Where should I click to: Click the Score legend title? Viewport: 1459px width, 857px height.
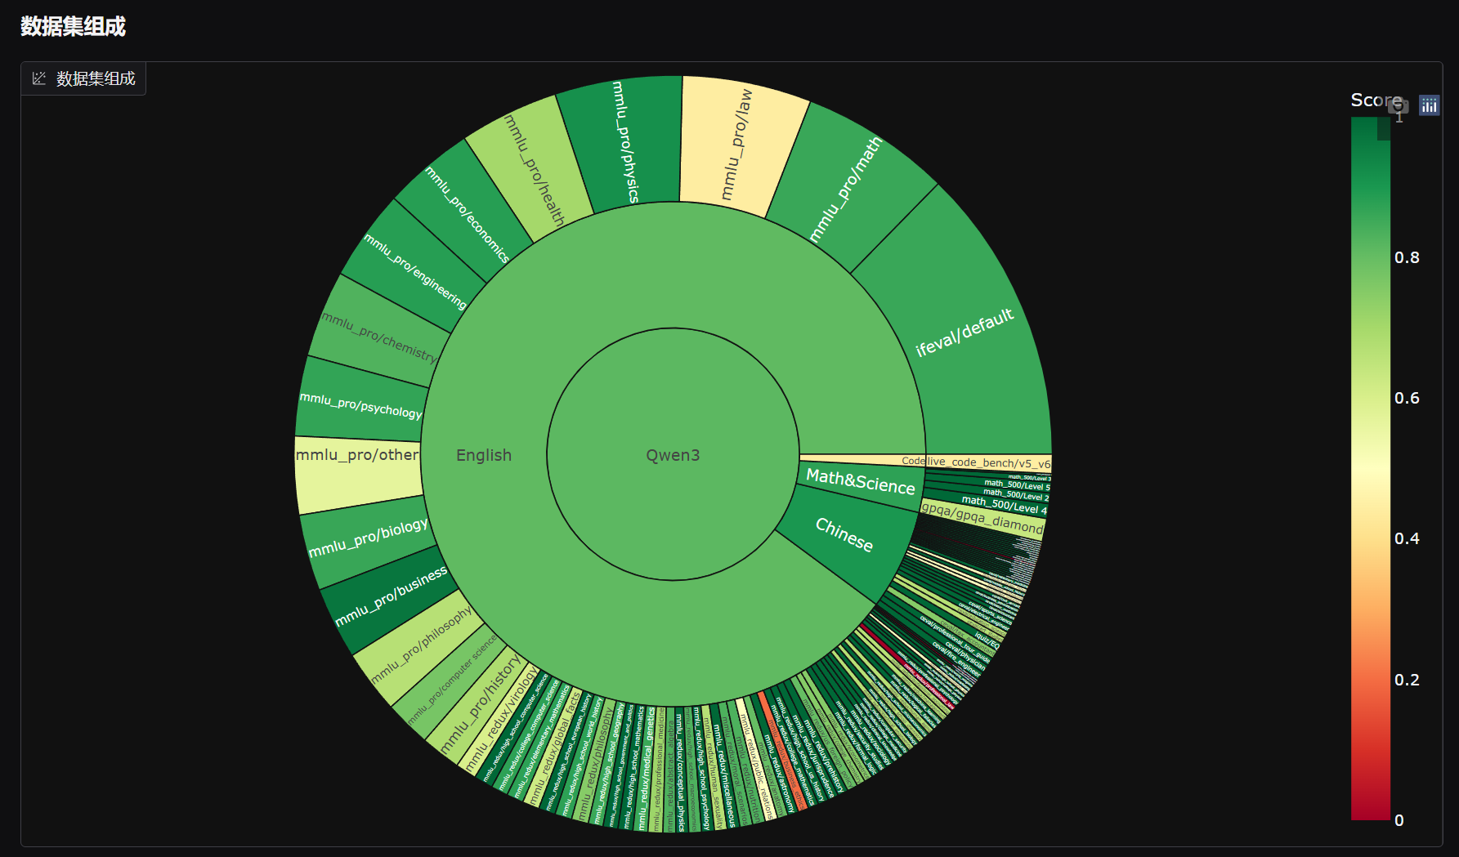1376,100
